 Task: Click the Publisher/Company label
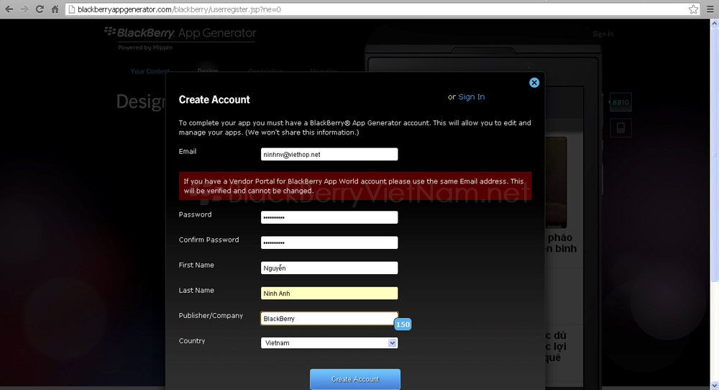[x=211, y=316]
